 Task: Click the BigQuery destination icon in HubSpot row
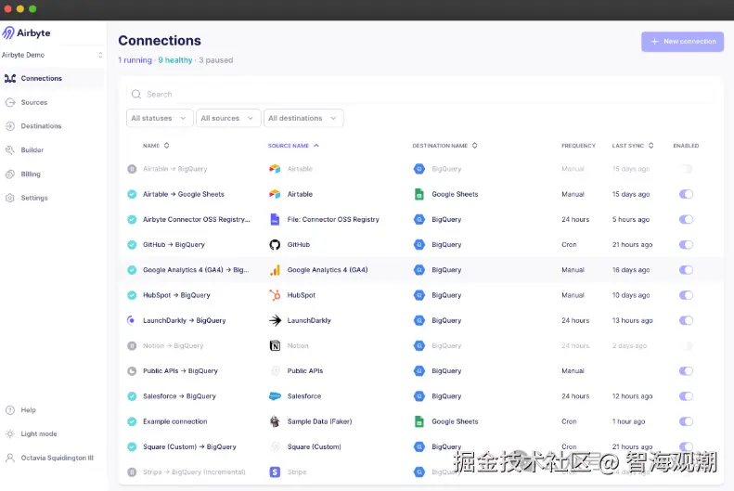click(x=419, y=295)
